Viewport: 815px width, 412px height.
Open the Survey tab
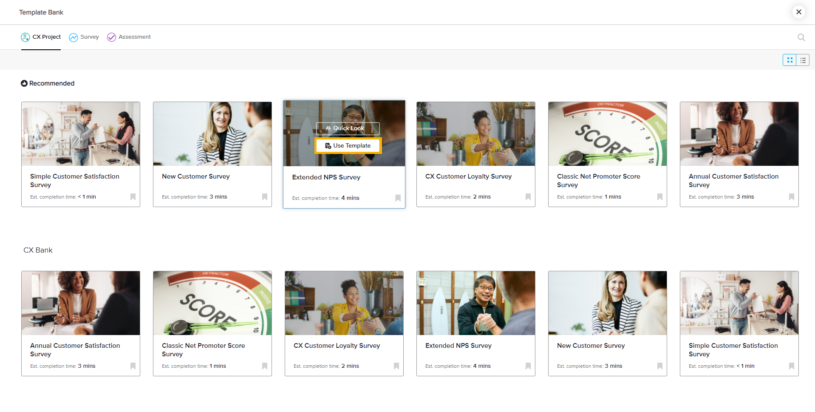(84, 37)
